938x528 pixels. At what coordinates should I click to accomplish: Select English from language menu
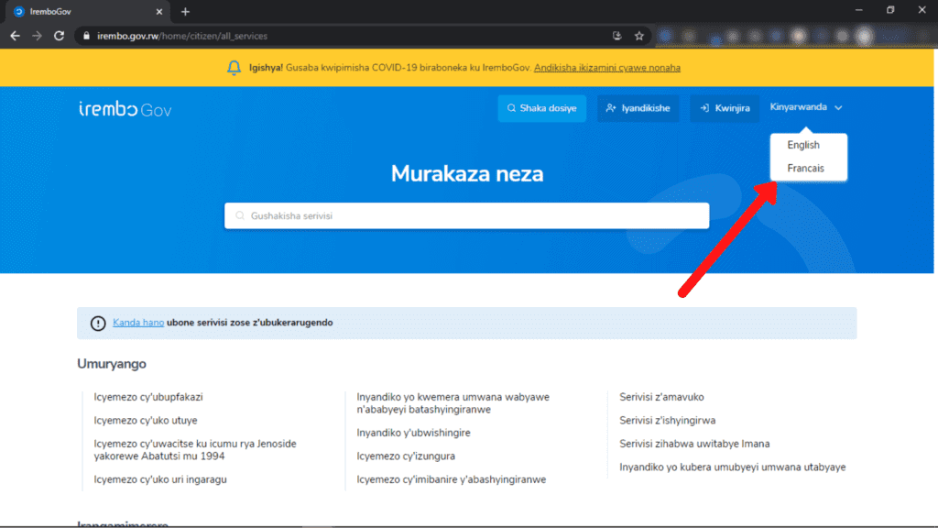click(x=803, y=145)
